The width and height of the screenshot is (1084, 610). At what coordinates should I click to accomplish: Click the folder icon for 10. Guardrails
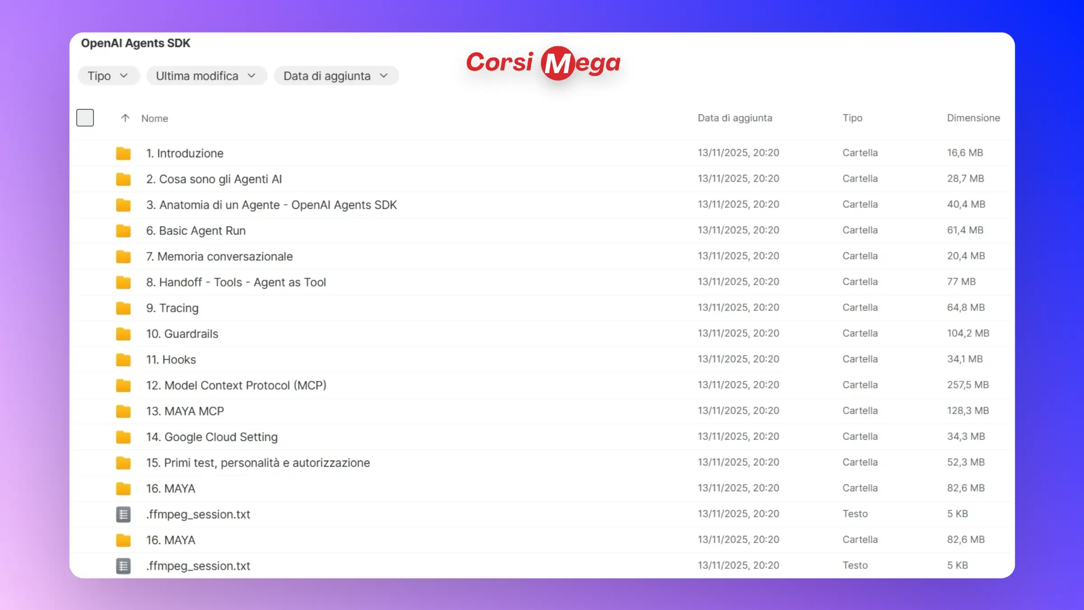(x=123, y=334)
